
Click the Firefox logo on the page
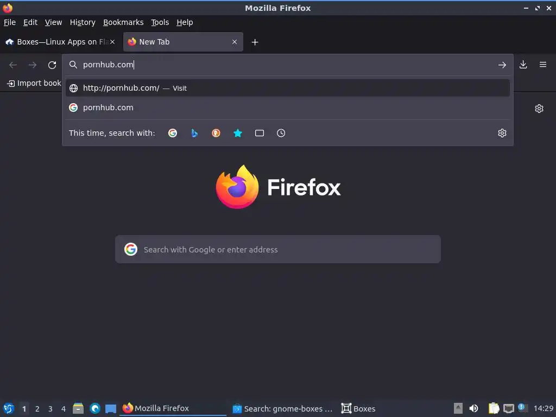278,187
